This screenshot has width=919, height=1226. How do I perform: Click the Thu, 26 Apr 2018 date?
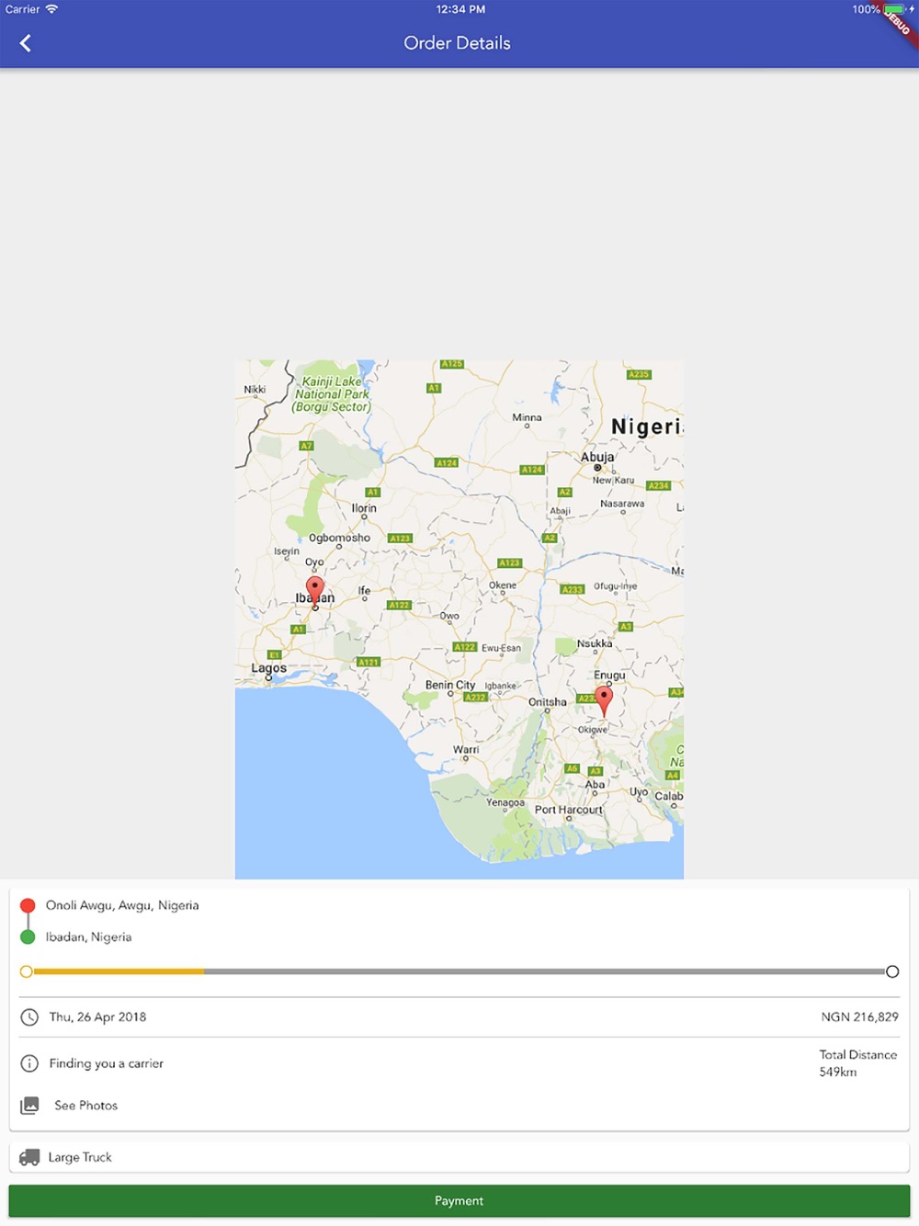click(97, 1016)
